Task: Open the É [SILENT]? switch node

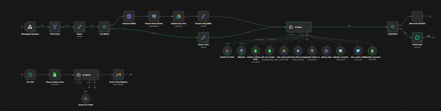Action: tap(392, 27)
